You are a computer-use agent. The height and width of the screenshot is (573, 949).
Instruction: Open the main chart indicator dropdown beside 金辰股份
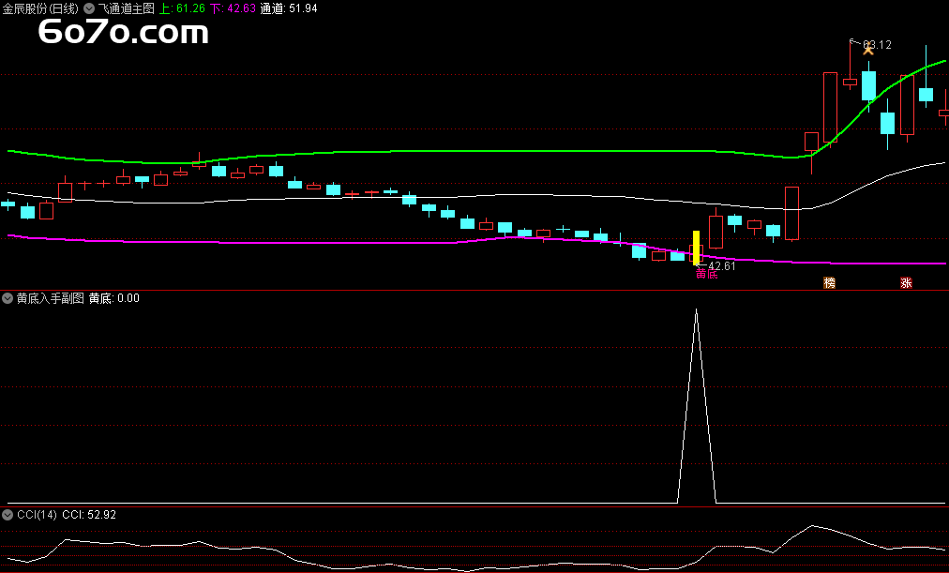[89, 8]
